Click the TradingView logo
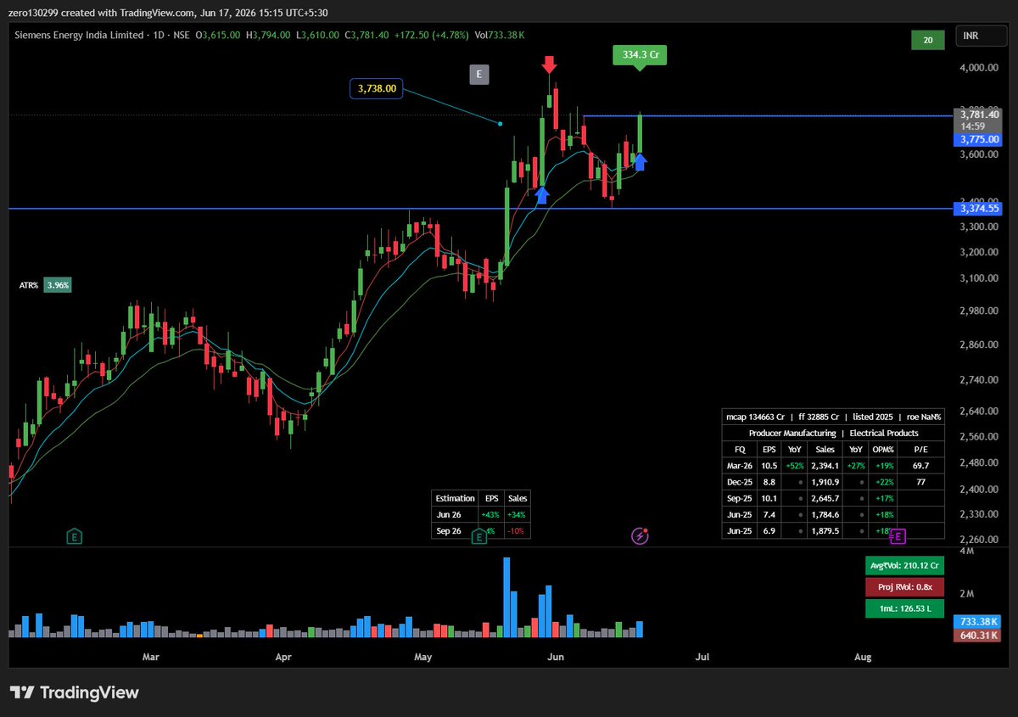 pyautogui.click(x=74, y=692)
